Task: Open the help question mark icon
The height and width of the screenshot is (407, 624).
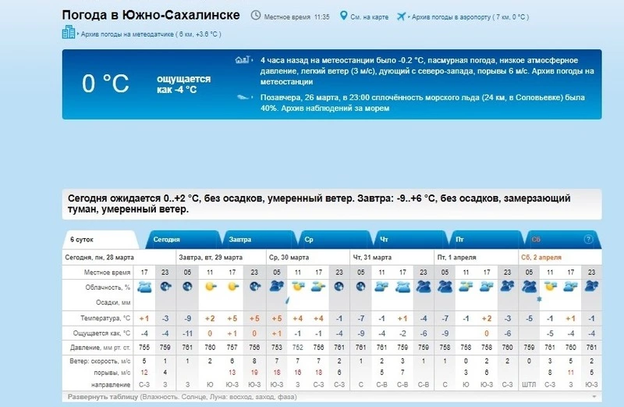Action: point(589,239)
